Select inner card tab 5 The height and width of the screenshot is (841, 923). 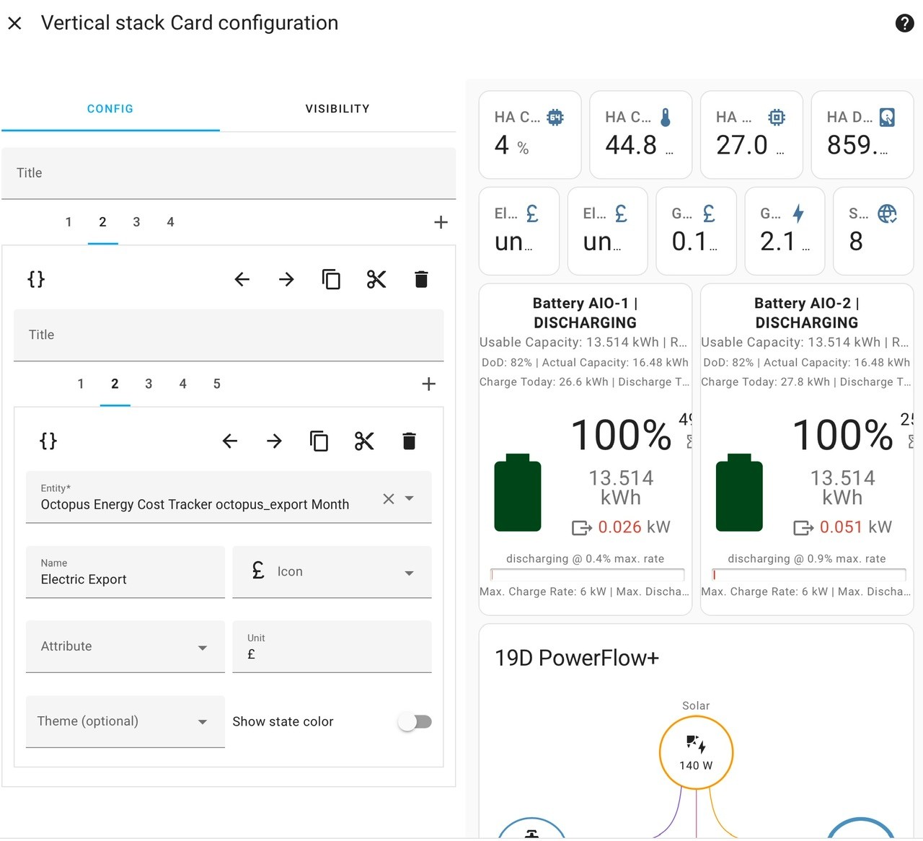216,384
